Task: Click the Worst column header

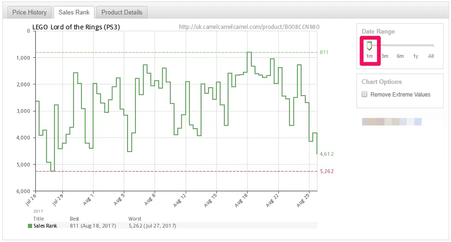Action: 135,219
